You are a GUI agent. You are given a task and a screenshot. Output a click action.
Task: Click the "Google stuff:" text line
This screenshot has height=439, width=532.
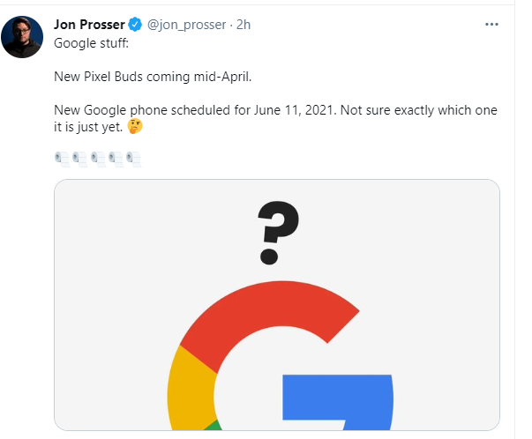point(90,42)
